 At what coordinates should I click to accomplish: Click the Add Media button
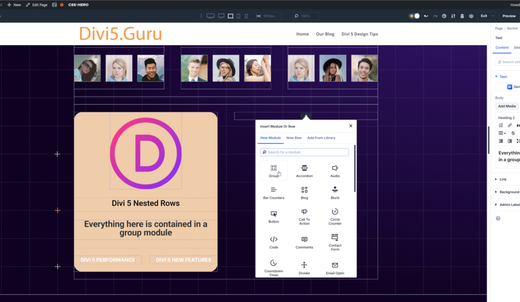(507, 106)
